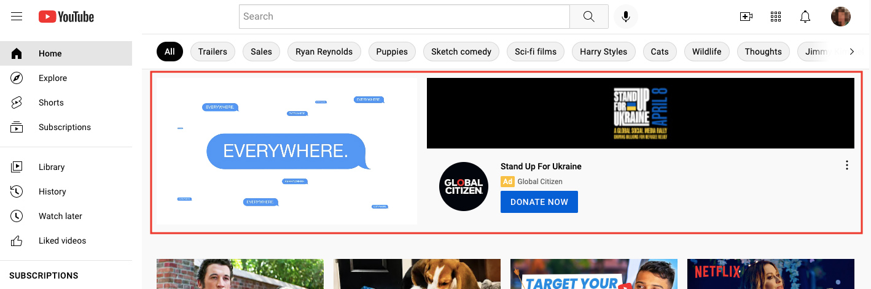Viewport: 871px width, 289px height.
Task: Click the Explore label in sidebar
Action: click(x=53, y=78)
